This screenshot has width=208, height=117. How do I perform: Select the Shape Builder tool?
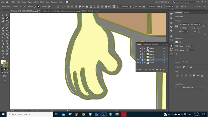(7, 38)
